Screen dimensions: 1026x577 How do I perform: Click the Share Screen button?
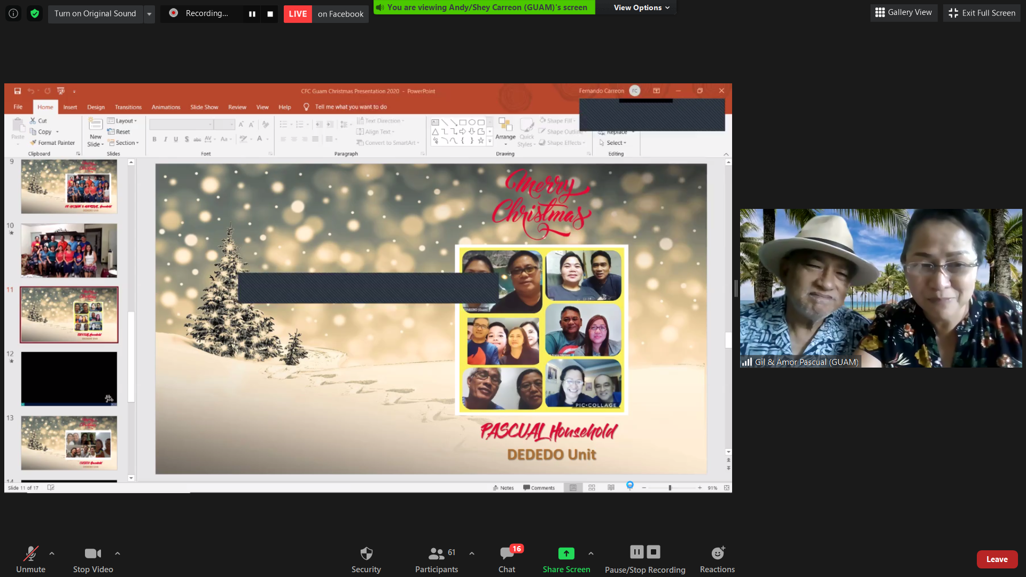click(x=566, y=559)
